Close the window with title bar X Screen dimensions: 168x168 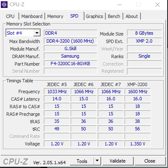pos(158,5)
